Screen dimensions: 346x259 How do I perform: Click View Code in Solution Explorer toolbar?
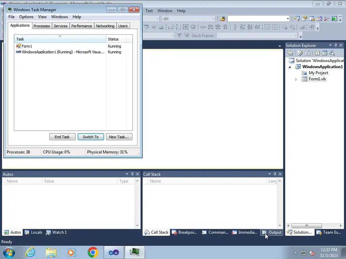(x=317, y=53)
